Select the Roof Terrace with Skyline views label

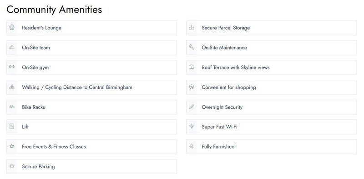236,68
